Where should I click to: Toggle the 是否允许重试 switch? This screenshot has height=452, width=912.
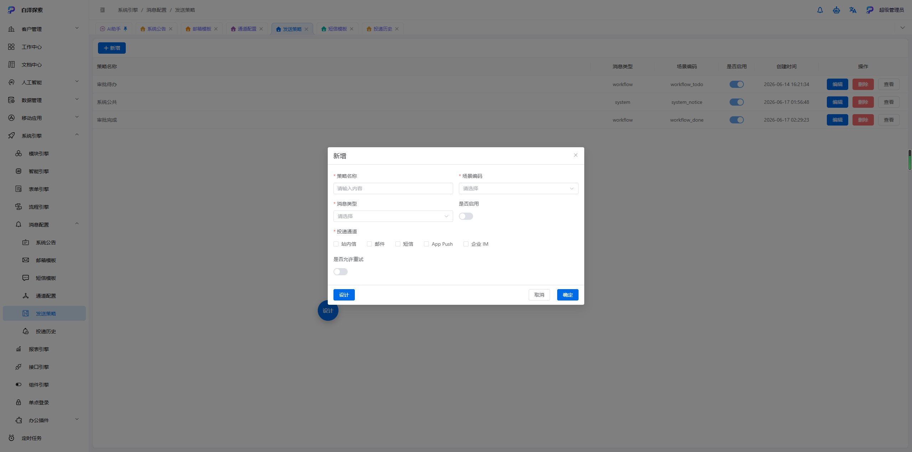coord(341,272)
